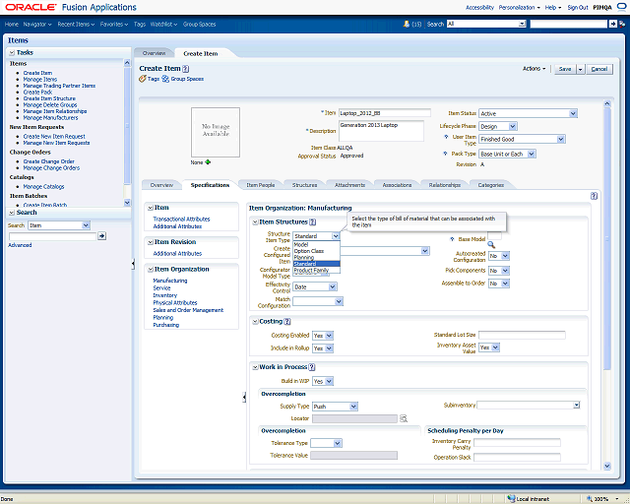The height and width of the screenshot is (504, 630).
Task: Click the Locator search icon
Action: tap(404, 418)
